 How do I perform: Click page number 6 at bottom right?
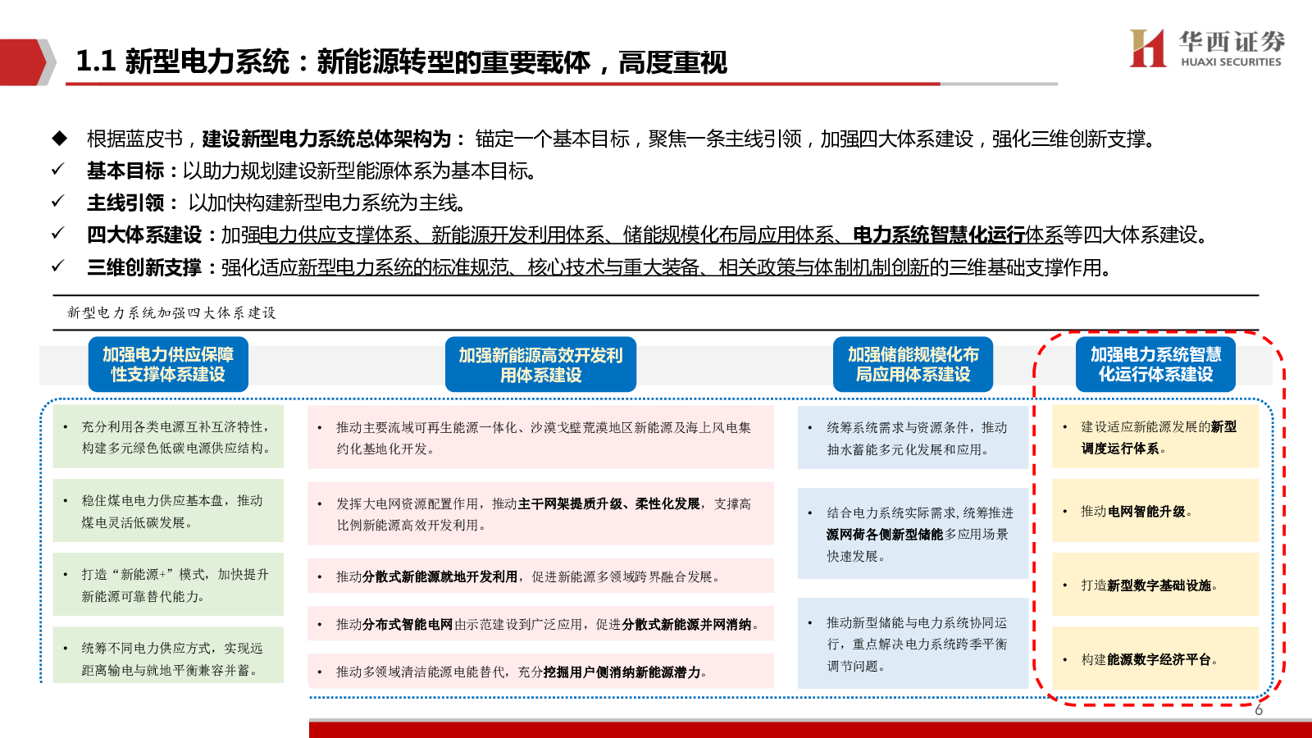pyautogui.click(x=1259, y=710)
